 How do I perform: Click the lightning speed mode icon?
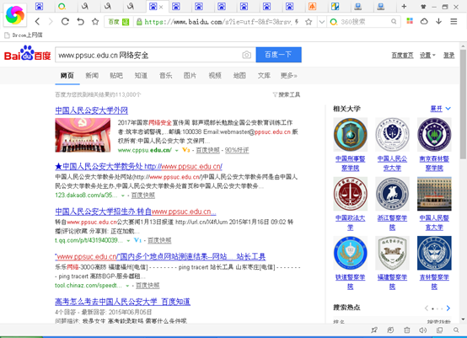297,22
